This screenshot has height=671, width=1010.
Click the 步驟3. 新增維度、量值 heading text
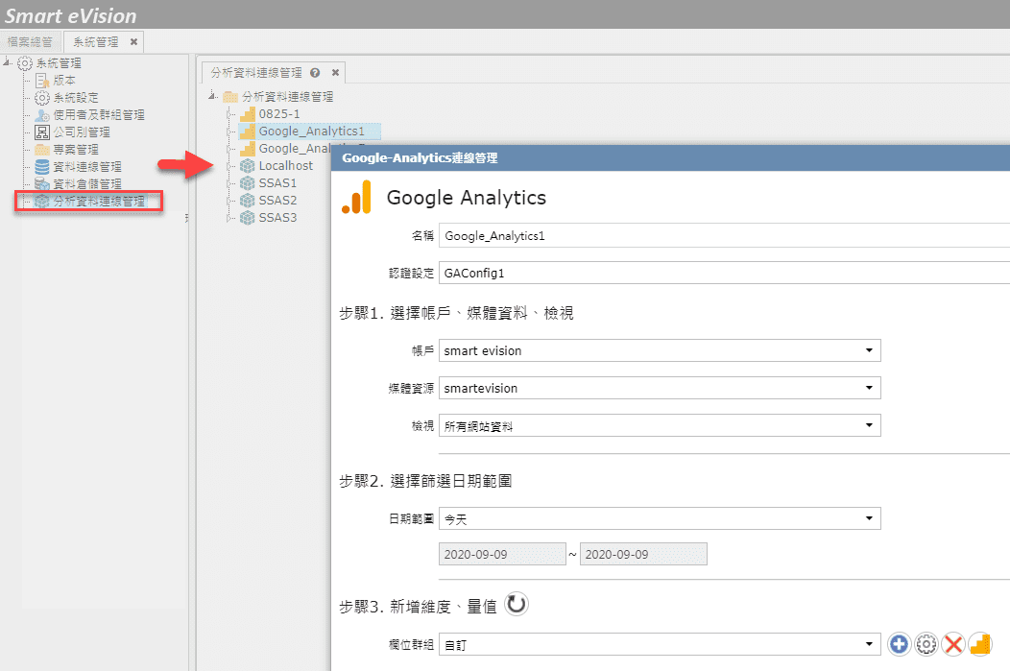[x=418, y=607]
